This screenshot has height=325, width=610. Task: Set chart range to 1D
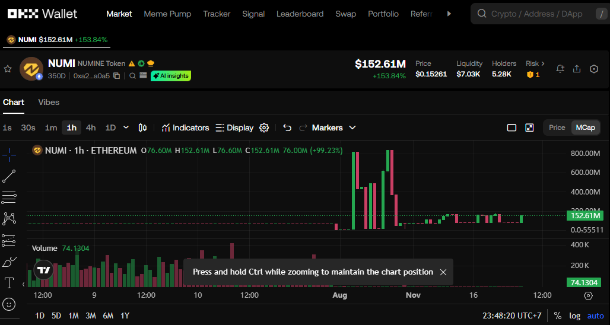40,316
